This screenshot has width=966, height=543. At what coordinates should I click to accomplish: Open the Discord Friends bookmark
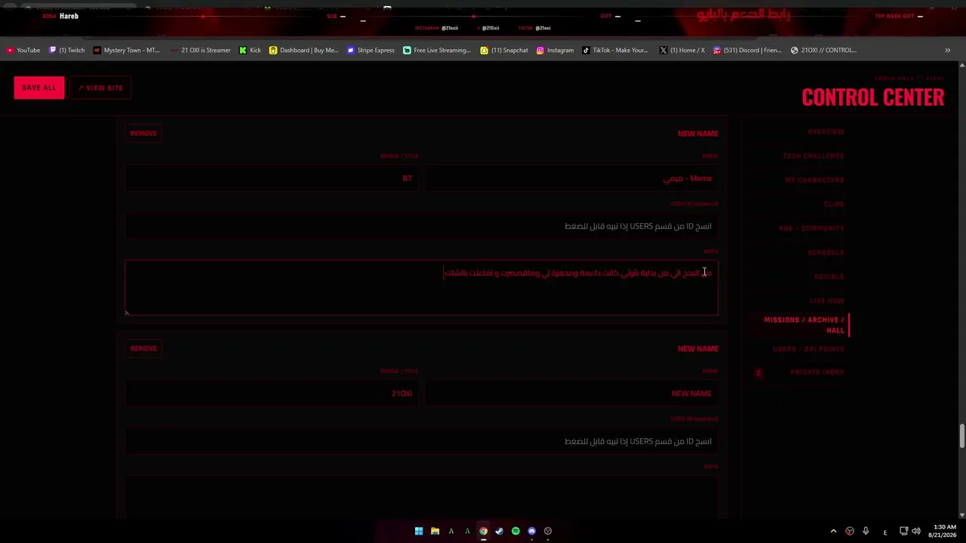[747, 51]
